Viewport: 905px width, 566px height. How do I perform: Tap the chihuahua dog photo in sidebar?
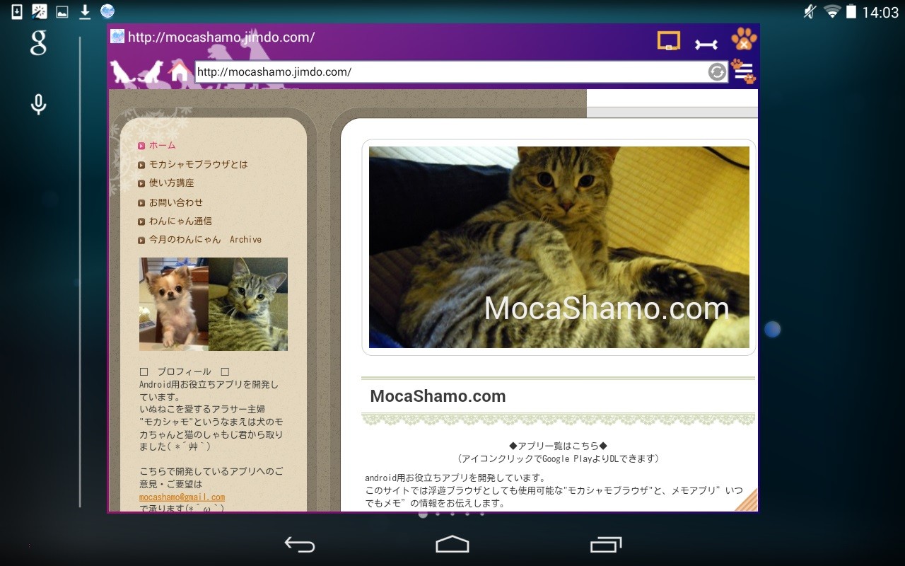[174, 304]
